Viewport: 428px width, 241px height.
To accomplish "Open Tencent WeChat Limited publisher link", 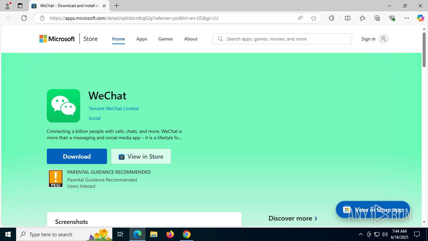I will pos(113,108).
